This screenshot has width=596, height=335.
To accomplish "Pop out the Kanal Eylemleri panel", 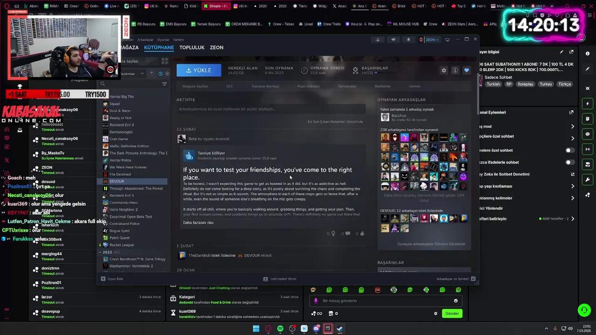I will 571,112.
